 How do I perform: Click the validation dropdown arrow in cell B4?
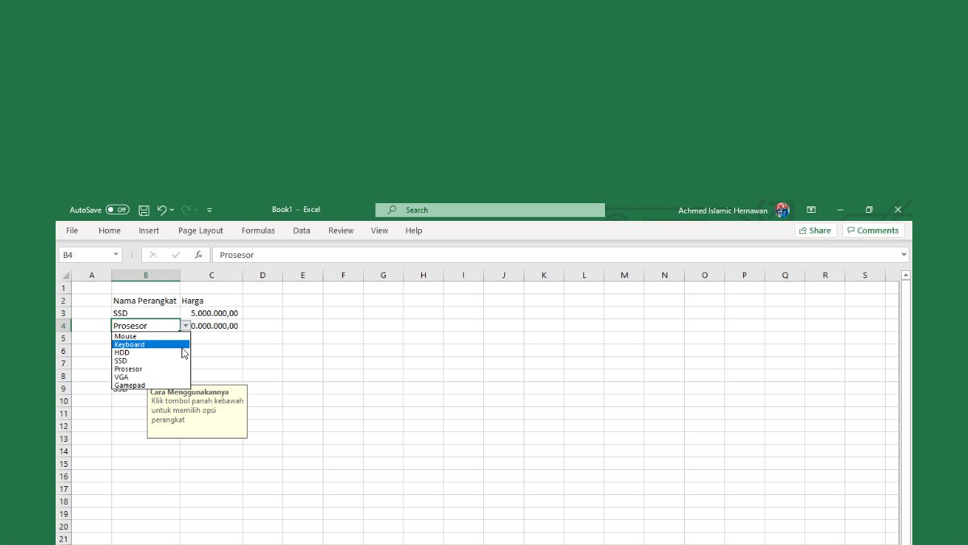186,326
